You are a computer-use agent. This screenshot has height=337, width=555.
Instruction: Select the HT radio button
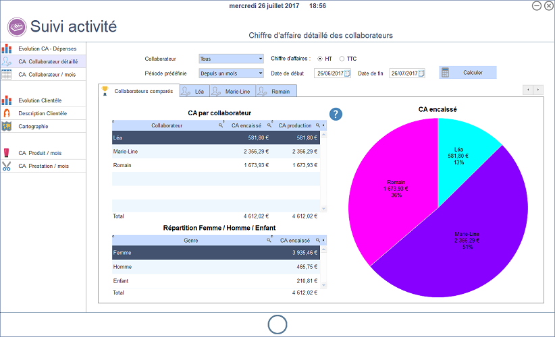tap(321, 59)
